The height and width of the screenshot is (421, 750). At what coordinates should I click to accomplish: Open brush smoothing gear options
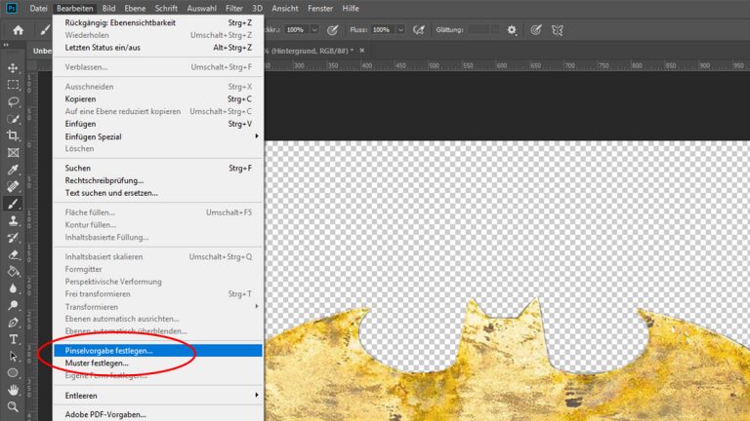tap(513, 30)
